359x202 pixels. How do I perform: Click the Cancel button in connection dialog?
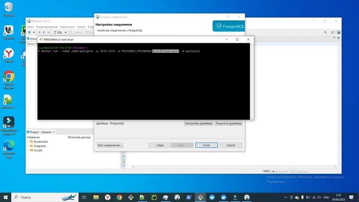pyautogui.click(x=231, y=145)
